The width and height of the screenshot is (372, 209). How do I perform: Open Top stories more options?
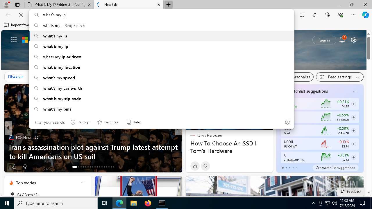[x=83, y=183]
